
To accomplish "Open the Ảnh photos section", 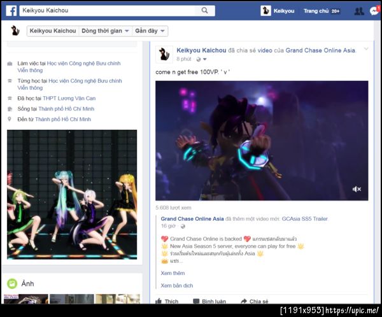I will click(x=27, y=284).
